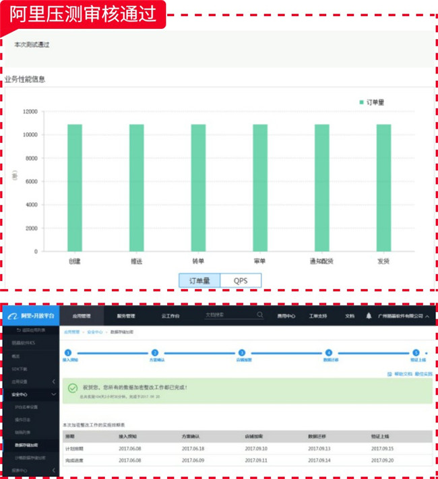Screen dimensions: 438x479
Task: Open 文档 in the top navigation
Action: (350, 316)
